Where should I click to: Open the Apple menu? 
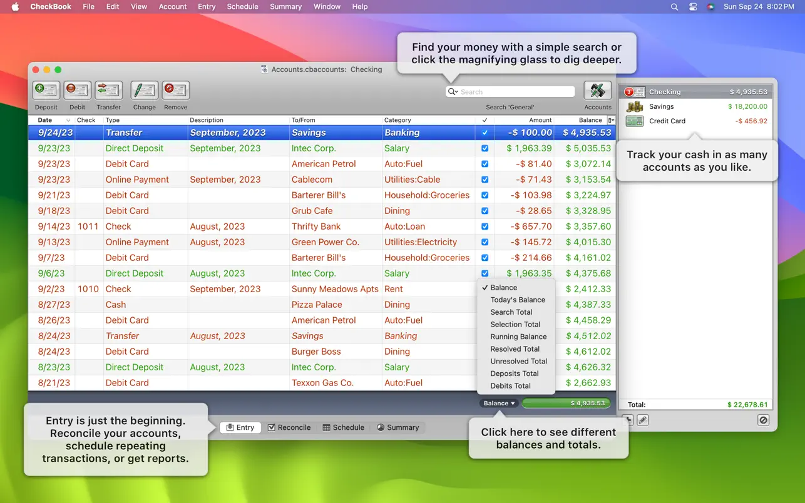(16, 6)
